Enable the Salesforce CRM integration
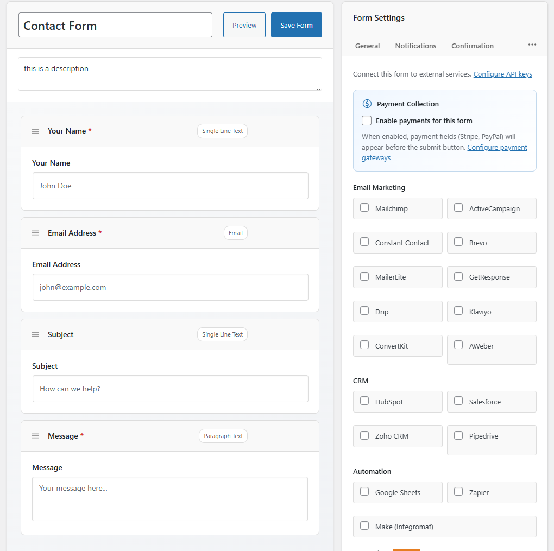This screenshot has height=551, width=554. (x=458, y=402)
